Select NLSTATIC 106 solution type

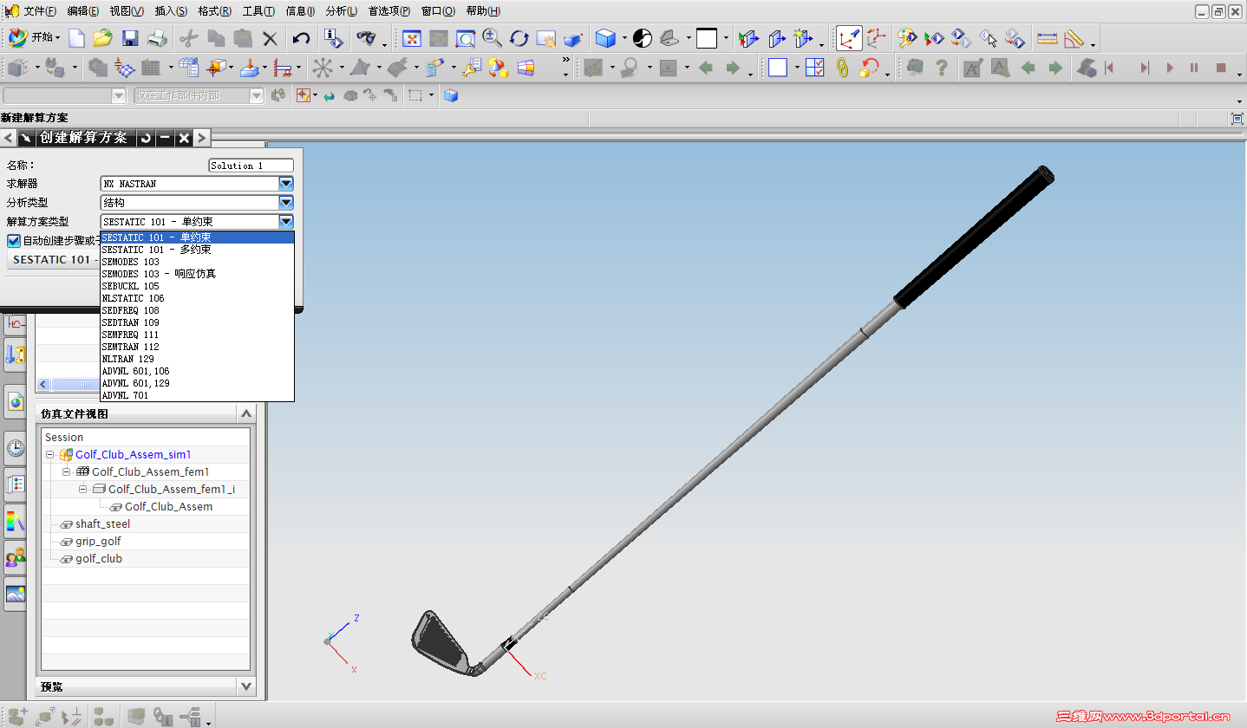198,298
